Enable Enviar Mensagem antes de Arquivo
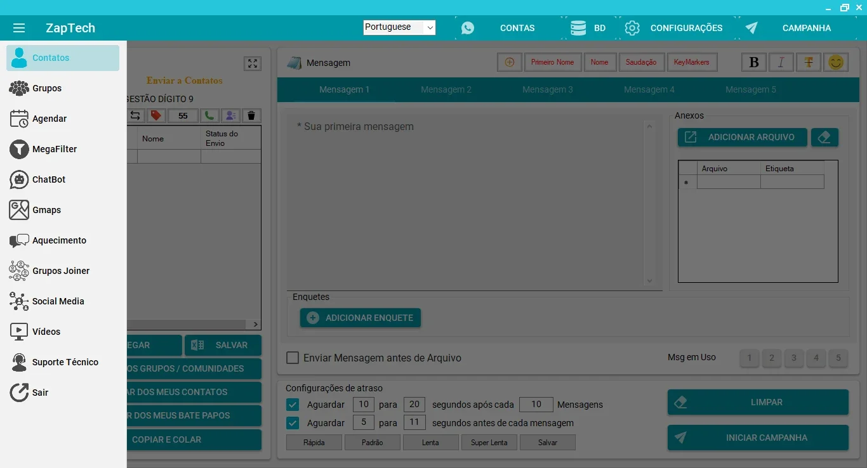This screenshot has width=867, height=468. click(293, 358)
